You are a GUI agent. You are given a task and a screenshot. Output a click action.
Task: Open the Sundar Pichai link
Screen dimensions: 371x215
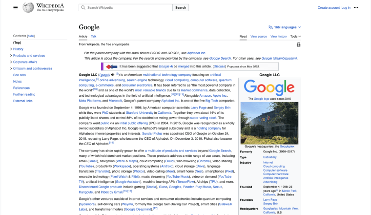[x=152, y=133]
